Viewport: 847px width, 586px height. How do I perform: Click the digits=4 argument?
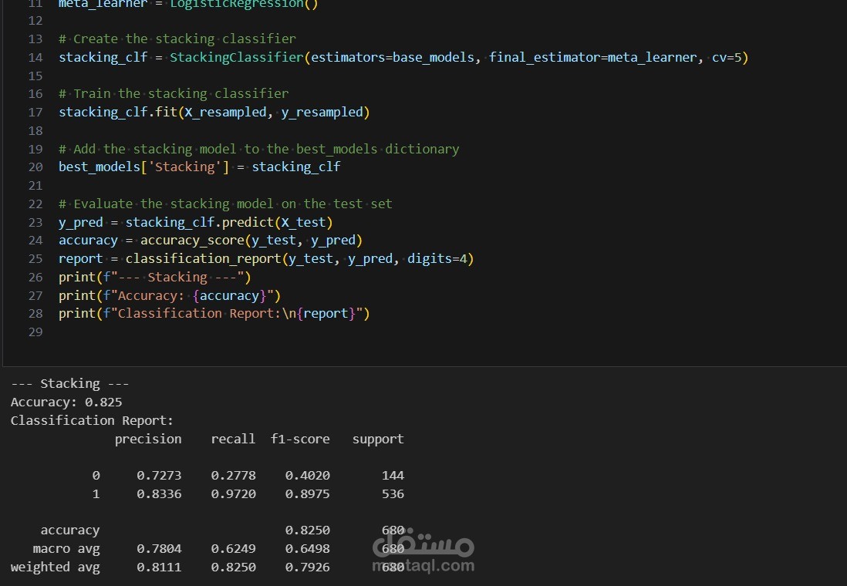tap(437, 259)
